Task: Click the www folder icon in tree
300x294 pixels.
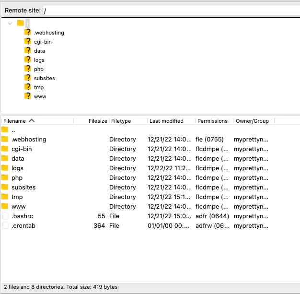Action: [28, 96]
